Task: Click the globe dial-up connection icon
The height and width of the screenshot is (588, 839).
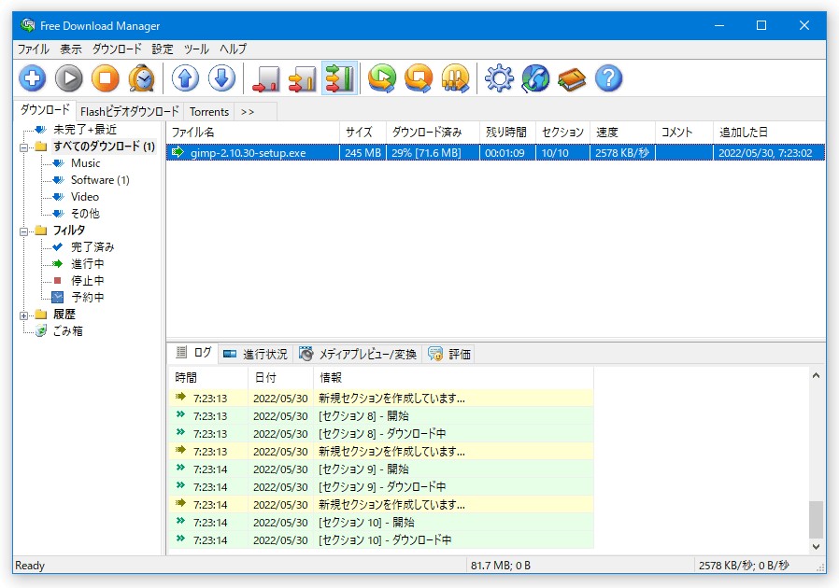Action: [x=535, y=78]
